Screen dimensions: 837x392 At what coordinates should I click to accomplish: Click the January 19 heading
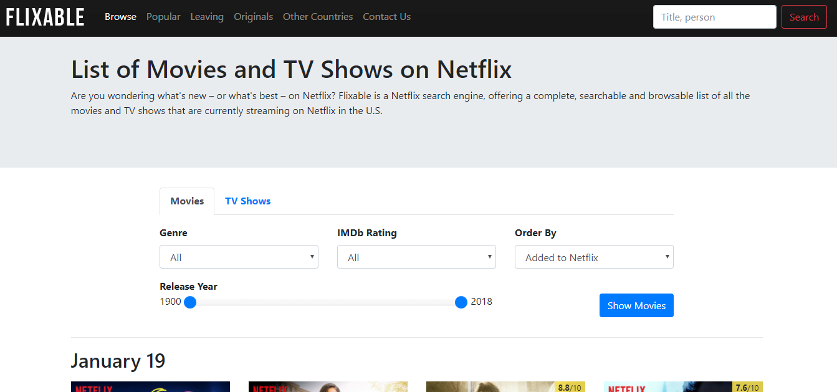click(118, 361)
